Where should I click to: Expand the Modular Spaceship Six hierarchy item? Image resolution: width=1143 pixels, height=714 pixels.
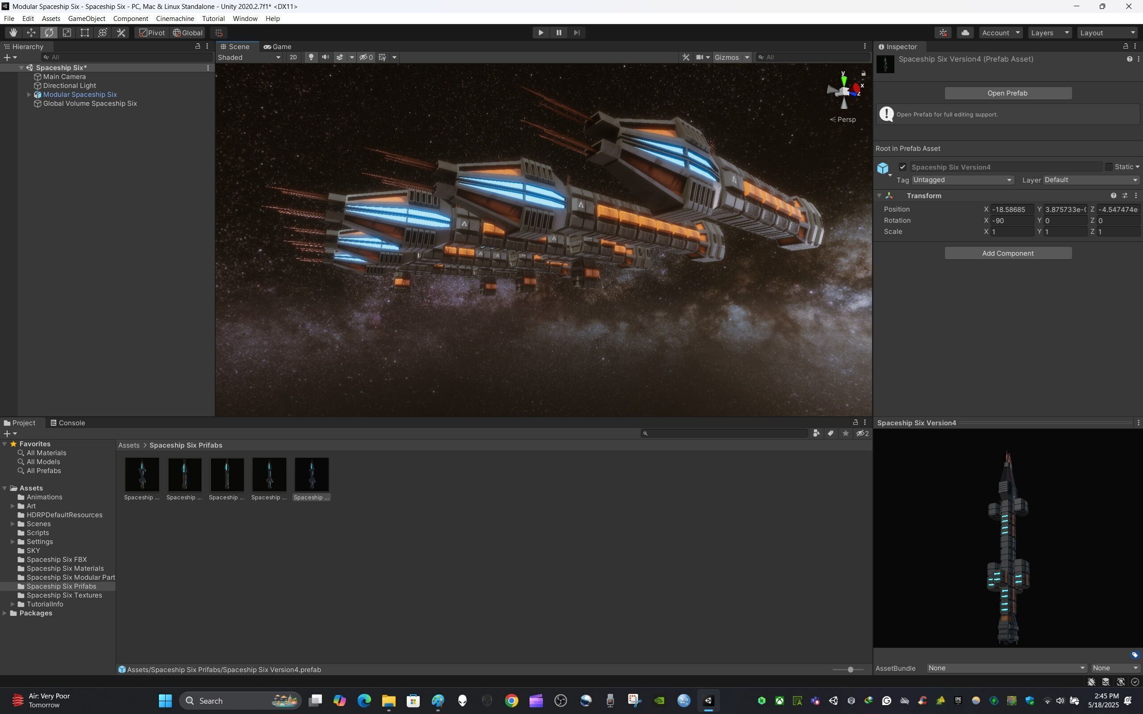tap(29, 95)
